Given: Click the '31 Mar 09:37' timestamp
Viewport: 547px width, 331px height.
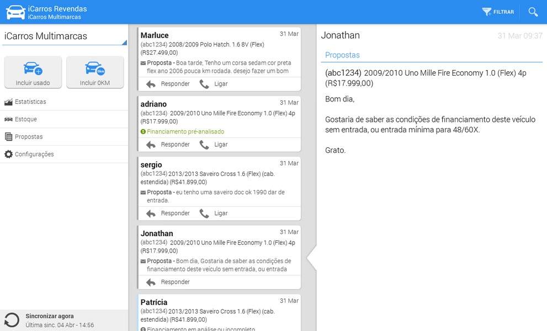Looking at the screenshot, I should click(x=520, y=35).
